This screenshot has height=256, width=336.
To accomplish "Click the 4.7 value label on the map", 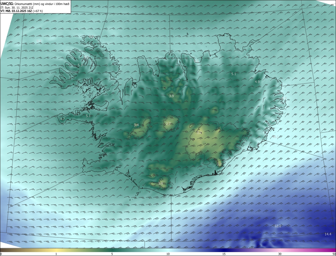I will [62, 119].
